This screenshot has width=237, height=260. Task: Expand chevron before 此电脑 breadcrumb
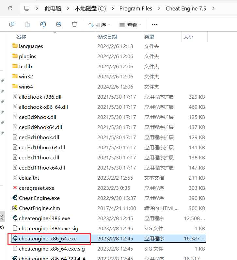click(37, 8)
